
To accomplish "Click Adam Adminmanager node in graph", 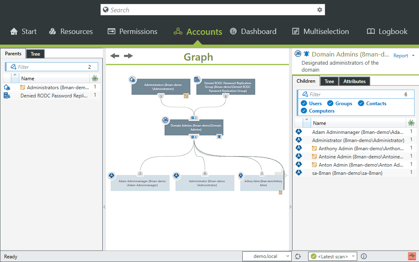I will click(x=140, y=183).
